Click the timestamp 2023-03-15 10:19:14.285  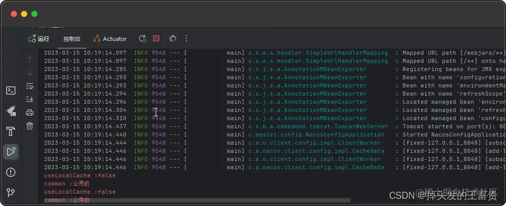(x=85, y=69)
